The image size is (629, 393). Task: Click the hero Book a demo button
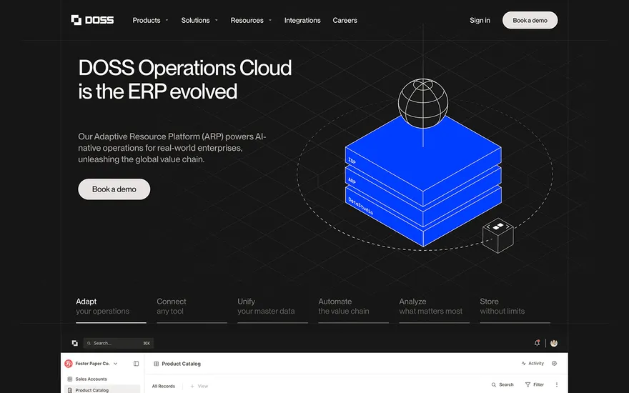(x=114, y=189)
